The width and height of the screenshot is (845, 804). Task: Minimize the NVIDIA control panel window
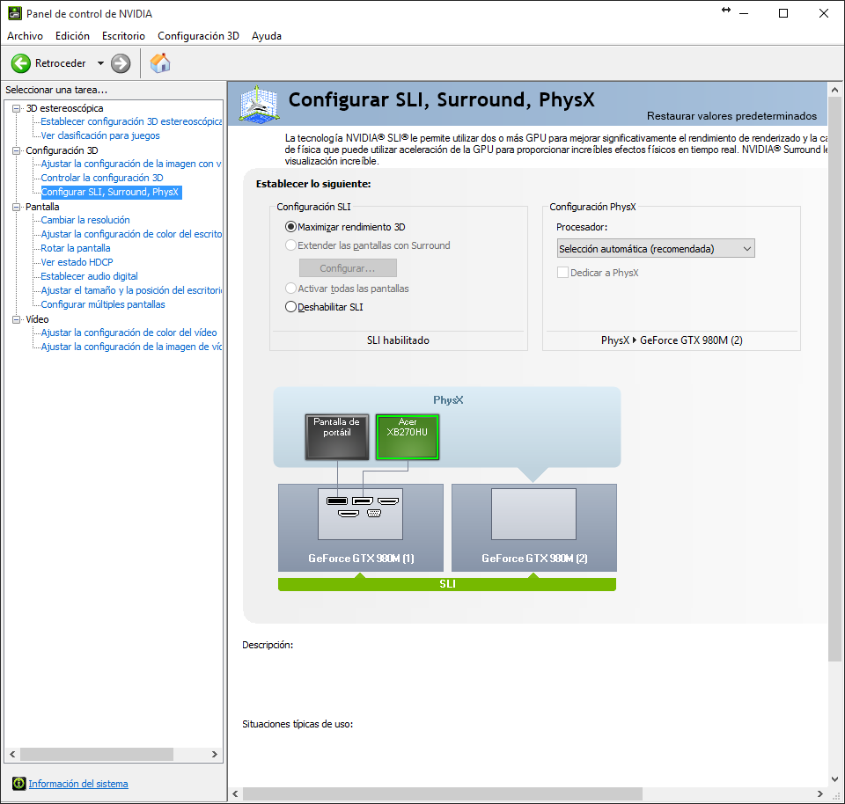click(x=745, y=13)
